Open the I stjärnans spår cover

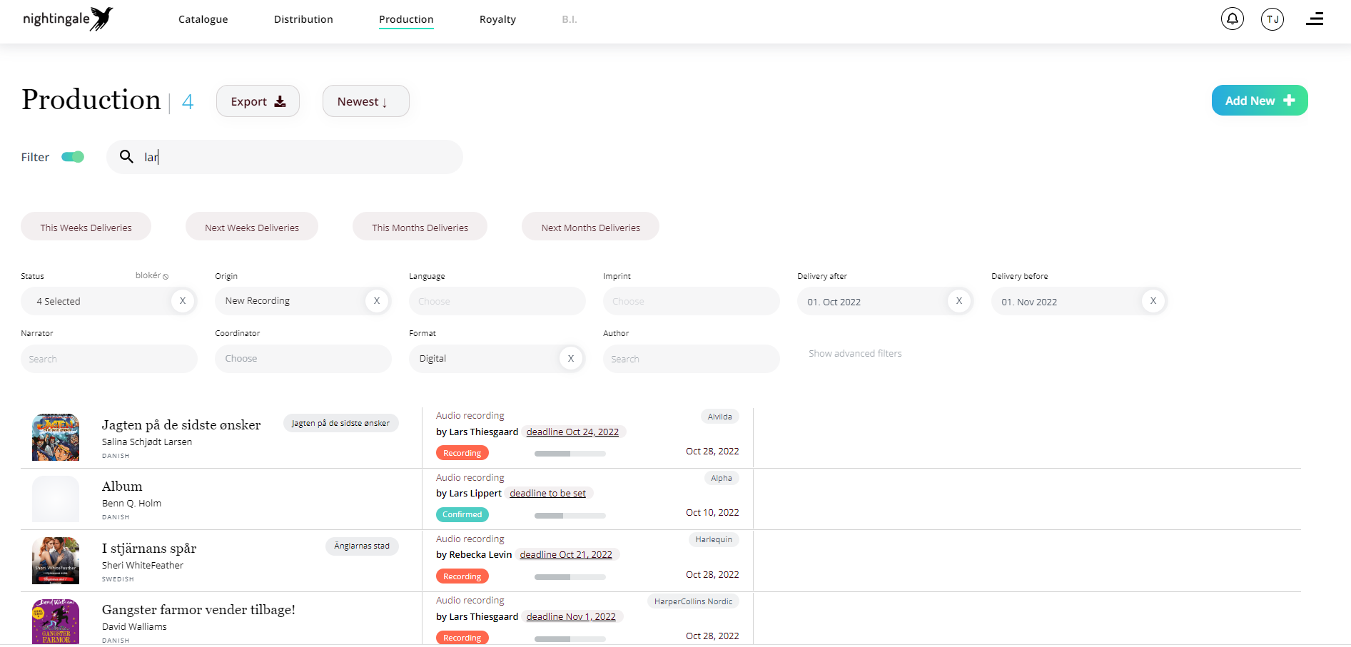click(56, 561)
